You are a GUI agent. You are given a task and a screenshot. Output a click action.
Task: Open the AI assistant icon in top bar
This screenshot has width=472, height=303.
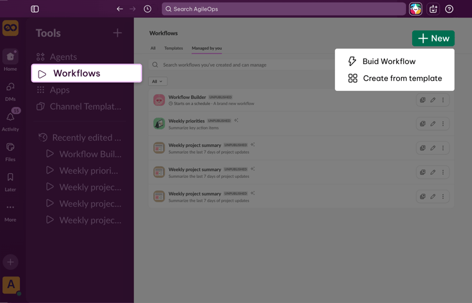[433, 9]
